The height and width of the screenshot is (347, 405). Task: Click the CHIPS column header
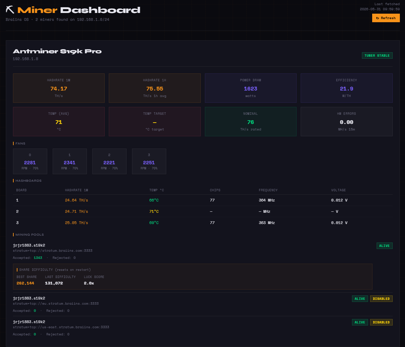pos(215,190)
